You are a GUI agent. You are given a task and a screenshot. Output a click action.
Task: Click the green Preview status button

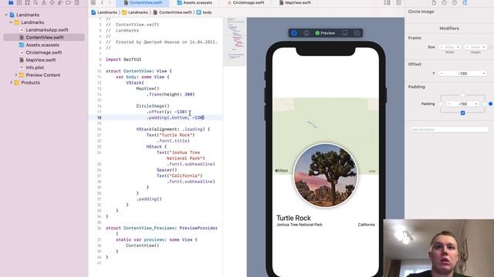pyautogui.click(x=325, y=33)
